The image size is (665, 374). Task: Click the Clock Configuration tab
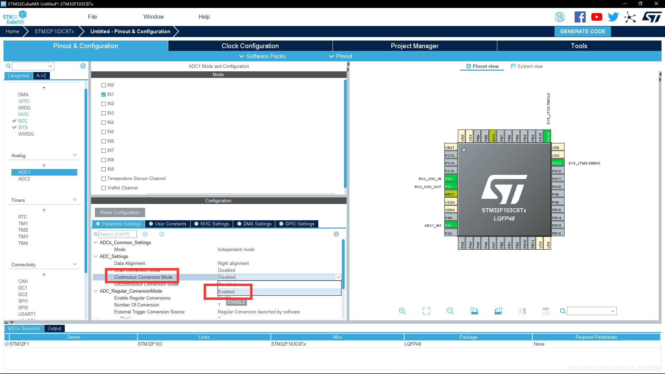pyautogui.click(x=250, y=46)
